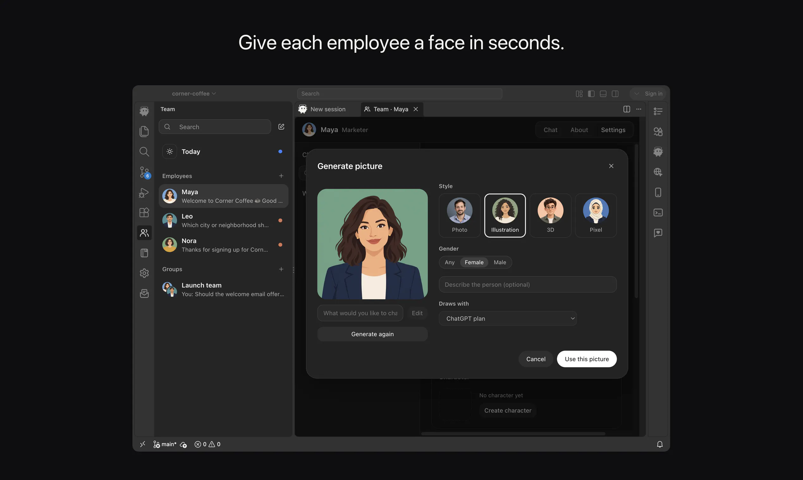Click Use this picture
803x480 pixels.
(587, 359)
